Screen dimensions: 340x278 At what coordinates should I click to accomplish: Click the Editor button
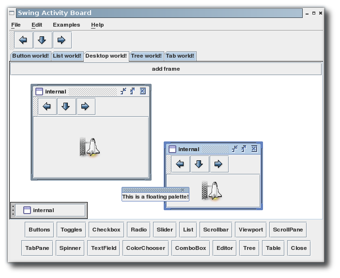coord(225,248)
